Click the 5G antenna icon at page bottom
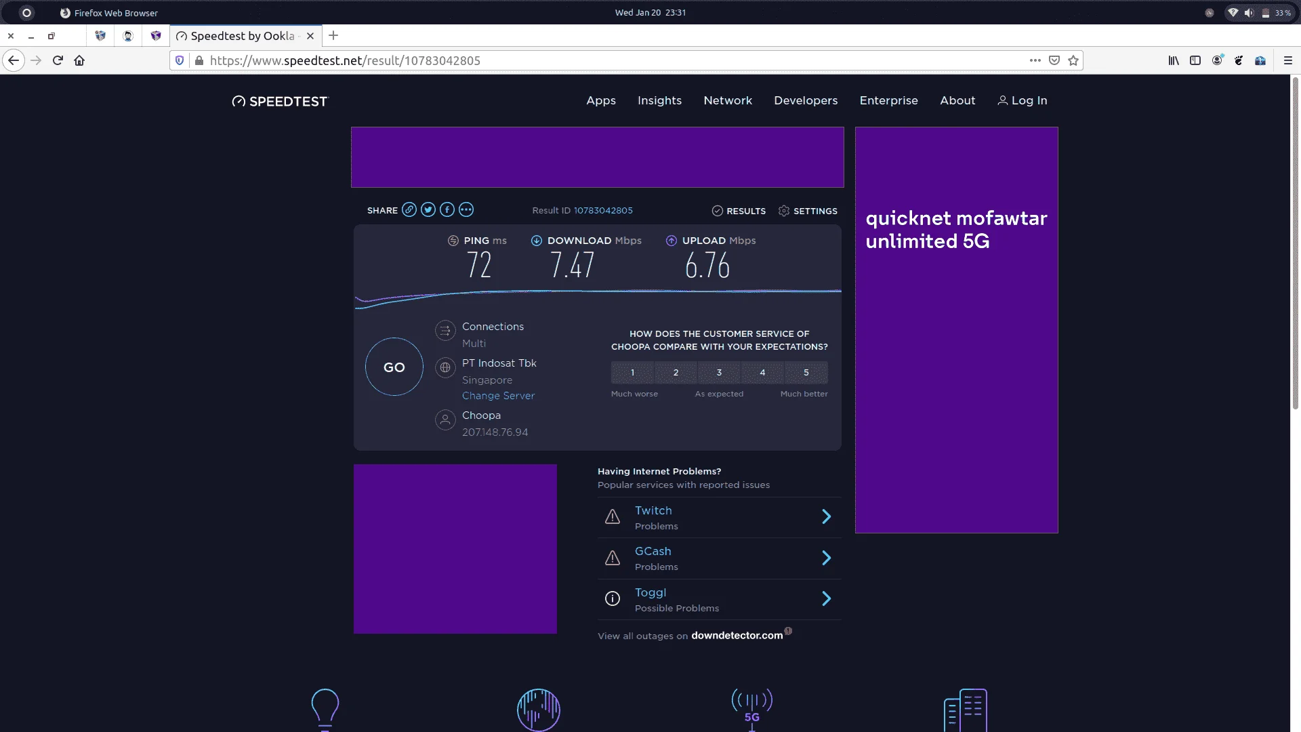The width and height of the screenshot is (1301, 732). coord(751,710)
